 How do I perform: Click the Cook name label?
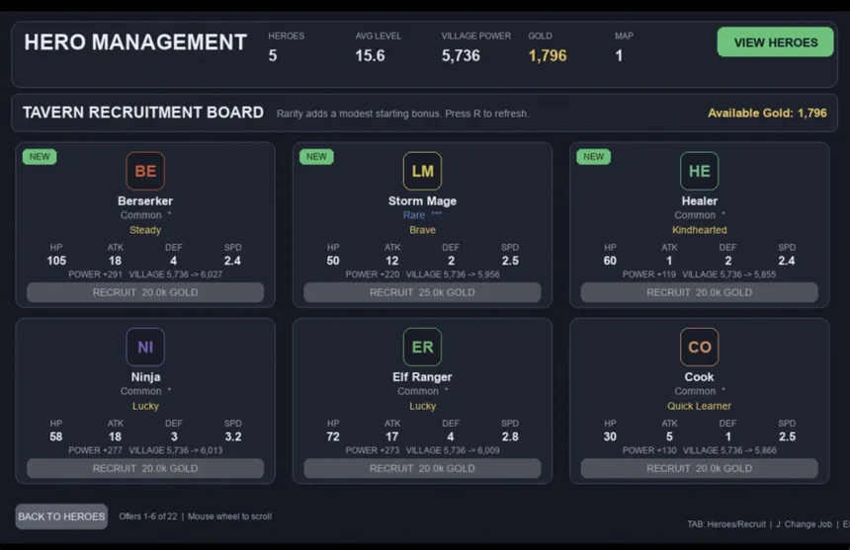pos(700,377)
